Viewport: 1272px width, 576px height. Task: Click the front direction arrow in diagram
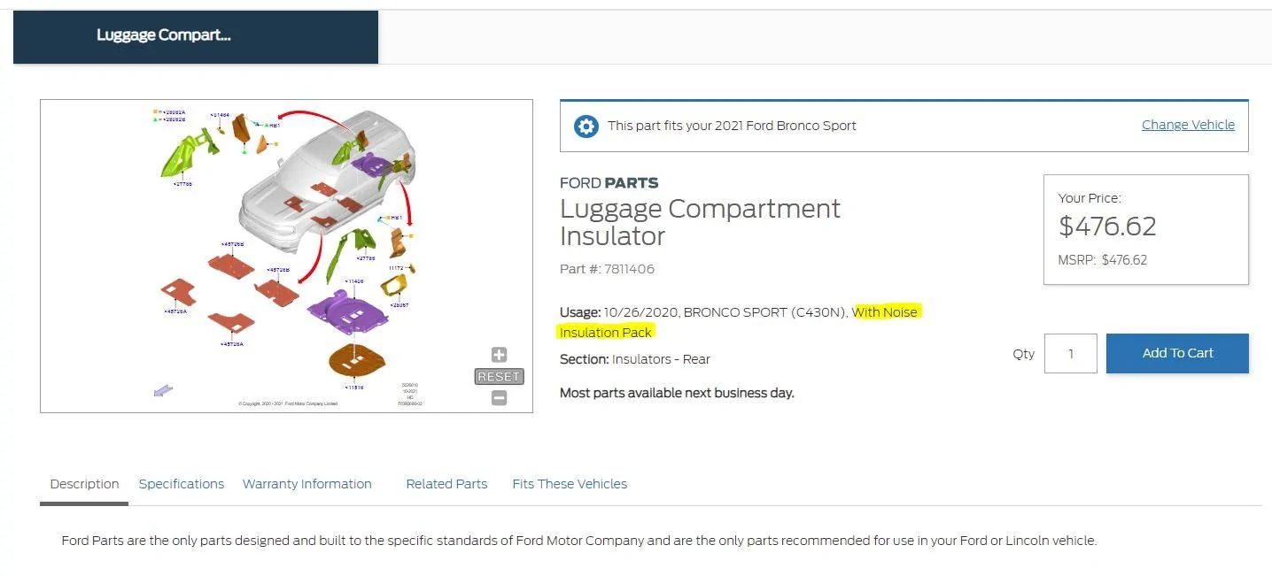163,390
